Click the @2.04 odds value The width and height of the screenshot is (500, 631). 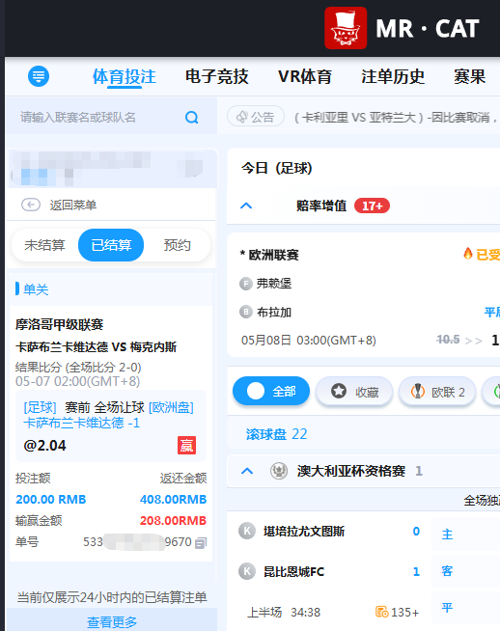pos(44,446)
